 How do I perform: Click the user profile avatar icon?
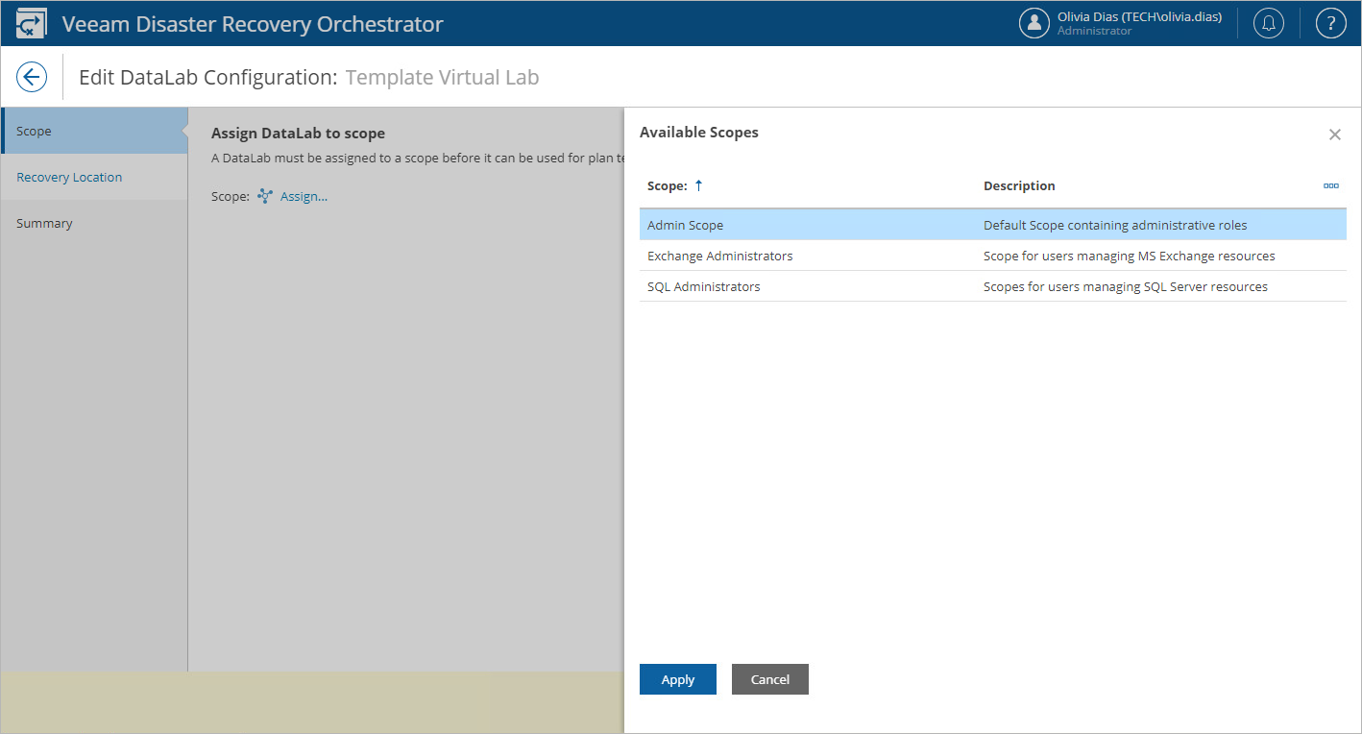[x=1034, y=24]
